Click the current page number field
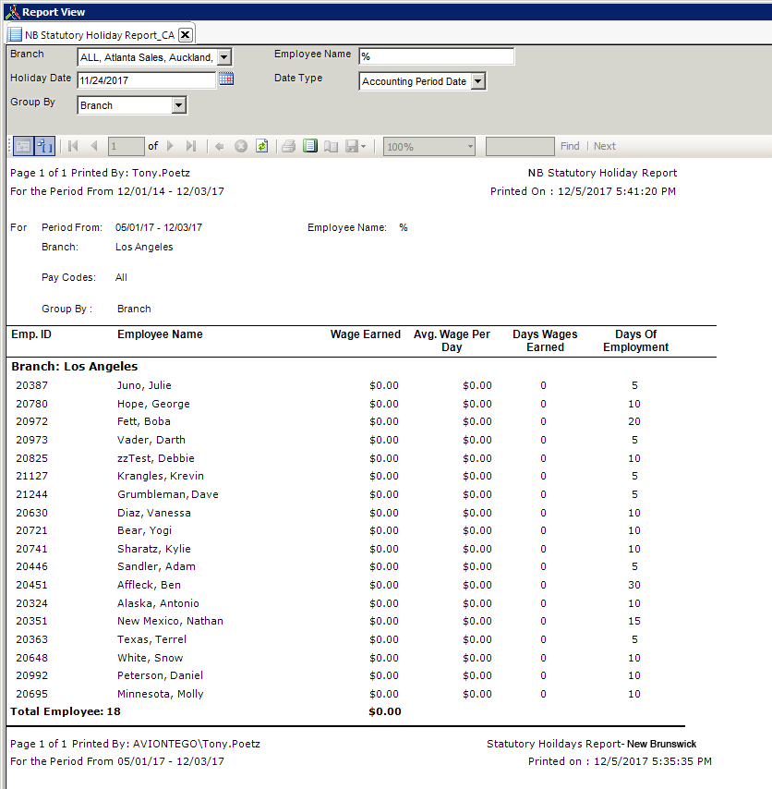Screen dimensions: 772x789 point(127,146)
